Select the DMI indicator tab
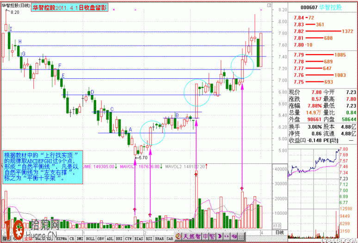This screenshot has width=358, height=243. click(x=80, y=239)
